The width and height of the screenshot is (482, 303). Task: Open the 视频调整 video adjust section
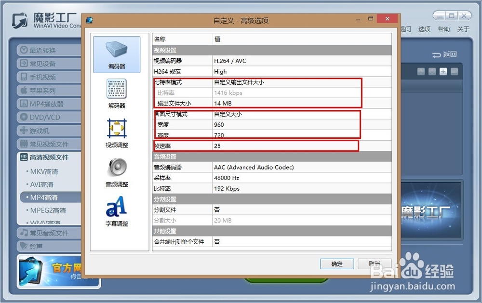[117, 133]
